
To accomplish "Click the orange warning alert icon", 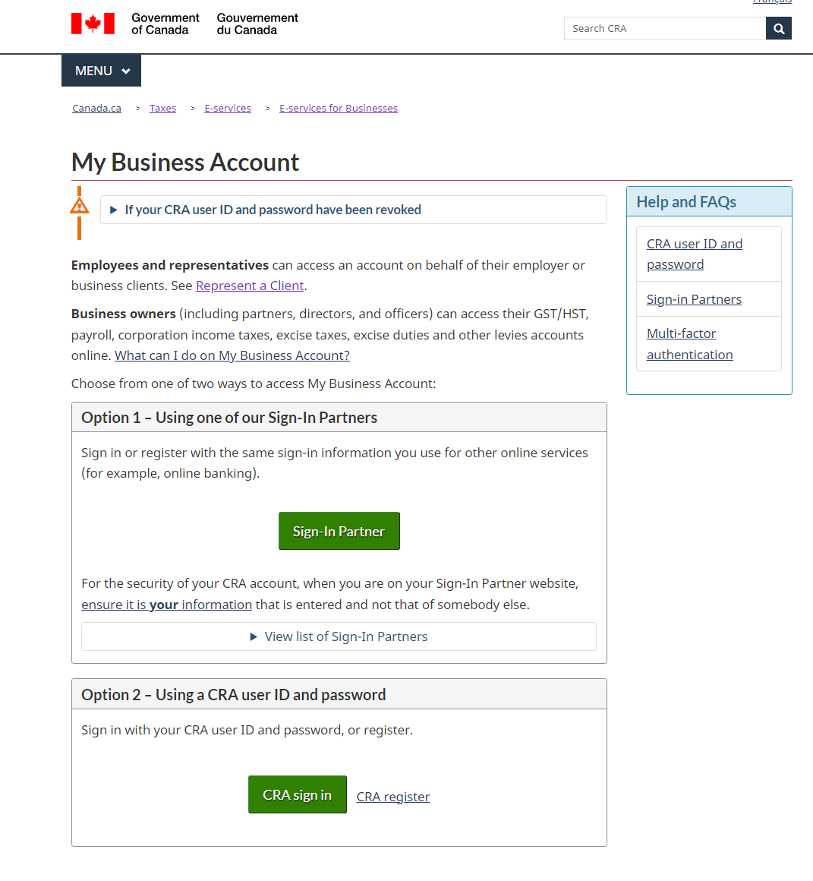I will (x=79, y=206).
